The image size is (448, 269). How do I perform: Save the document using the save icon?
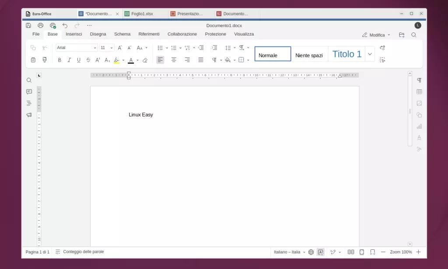(x=28, y=25)
